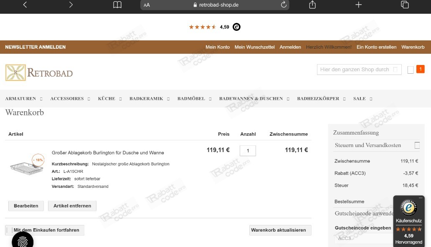Open Mein Konto link
The height and width of the screenshot is (247, 431).
tap(218, 47)
